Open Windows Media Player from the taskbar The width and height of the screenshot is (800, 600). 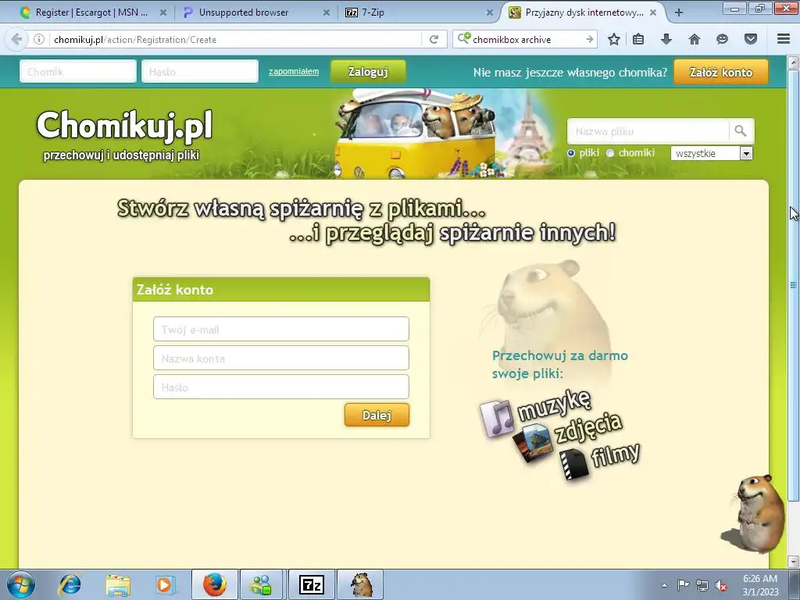tap(165, 584)
